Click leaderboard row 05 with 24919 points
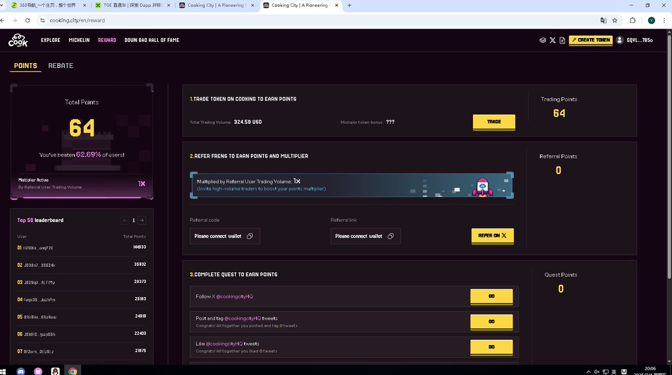 (82, 317)
